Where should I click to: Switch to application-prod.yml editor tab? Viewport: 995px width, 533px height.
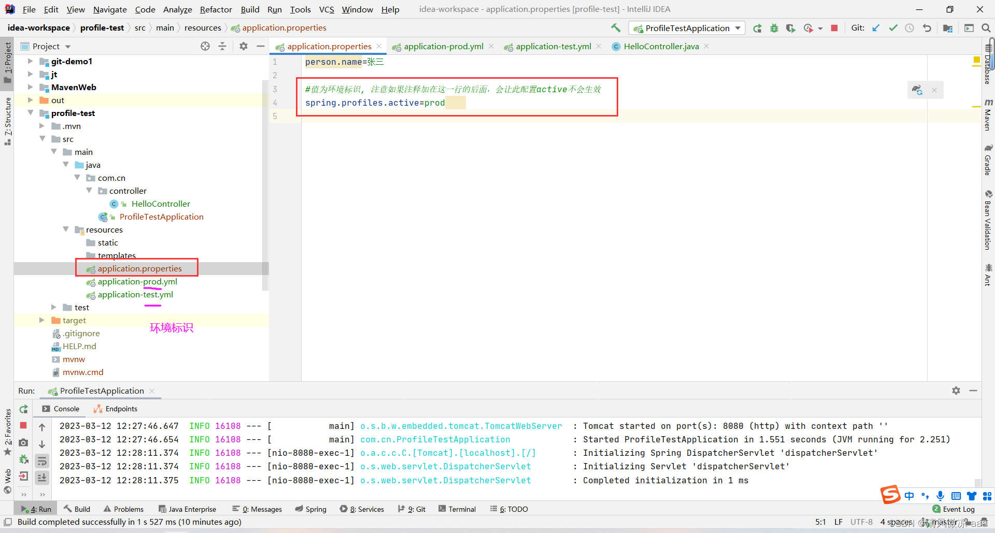pyautogui.click(x=443, y=46)
